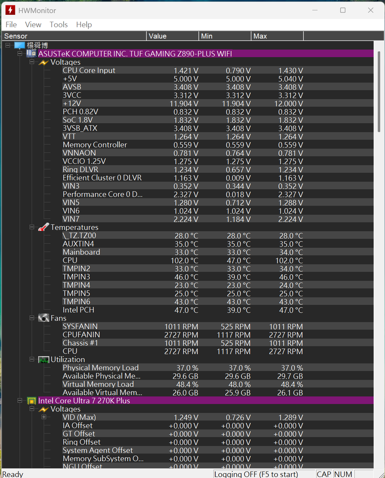
Task: Open the Help menu
Action: click(84, 24)
